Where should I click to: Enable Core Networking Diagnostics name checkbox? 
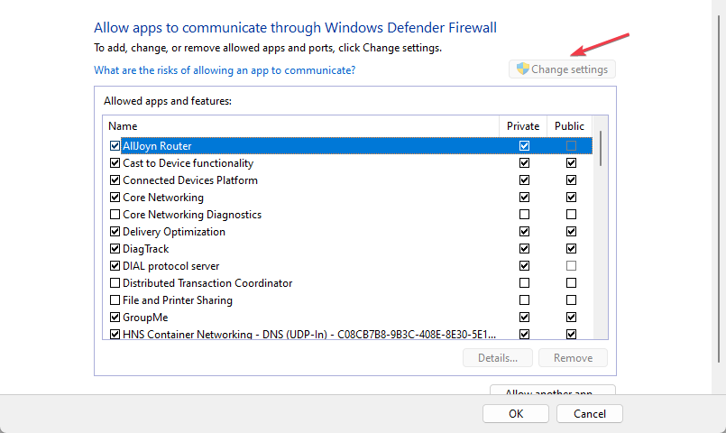(115, 215)
